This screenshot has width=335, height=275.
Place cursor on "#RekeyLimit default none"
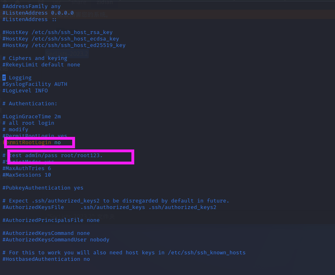[x=41, y=65]
